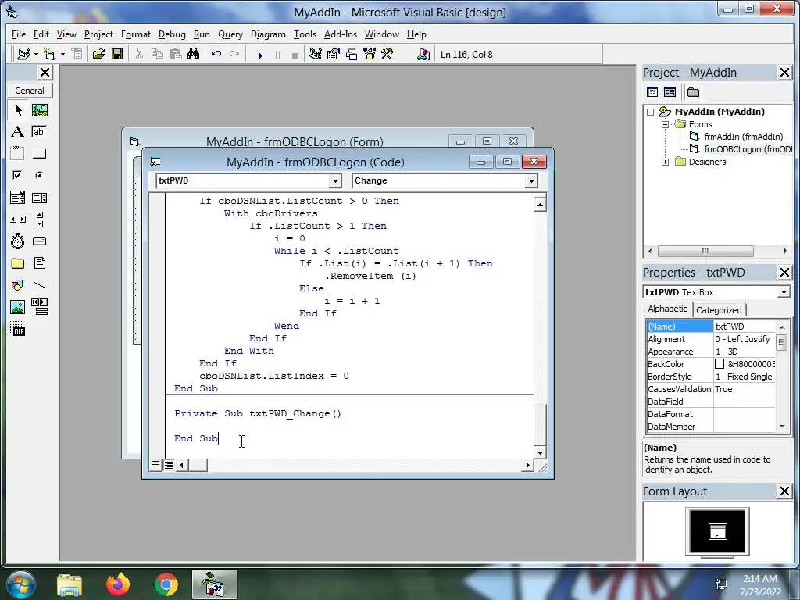800x600 pixels.
Task: Click the Add Form toolbar icon
Action: point(49,54)
